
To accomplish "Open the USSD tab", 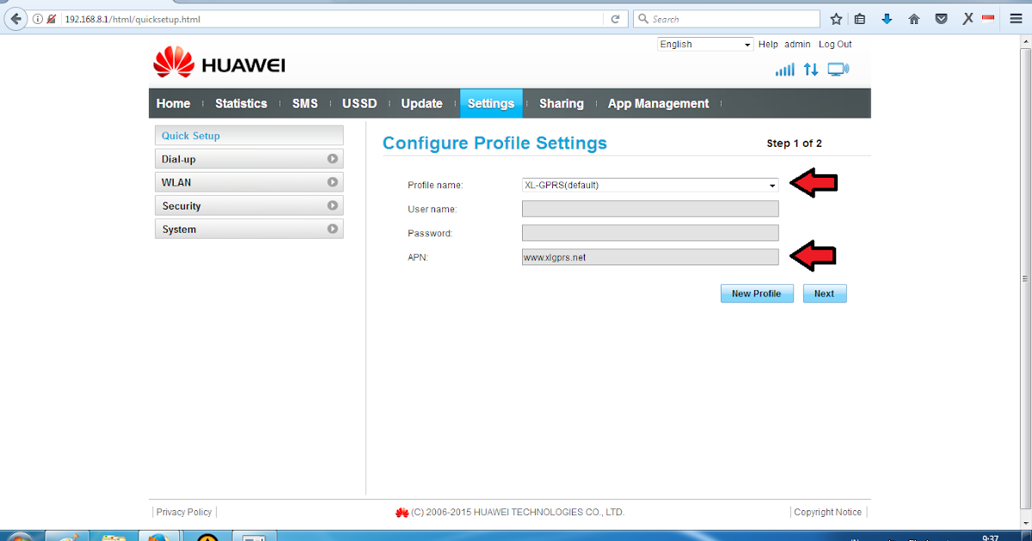I will tap(359, 103).
